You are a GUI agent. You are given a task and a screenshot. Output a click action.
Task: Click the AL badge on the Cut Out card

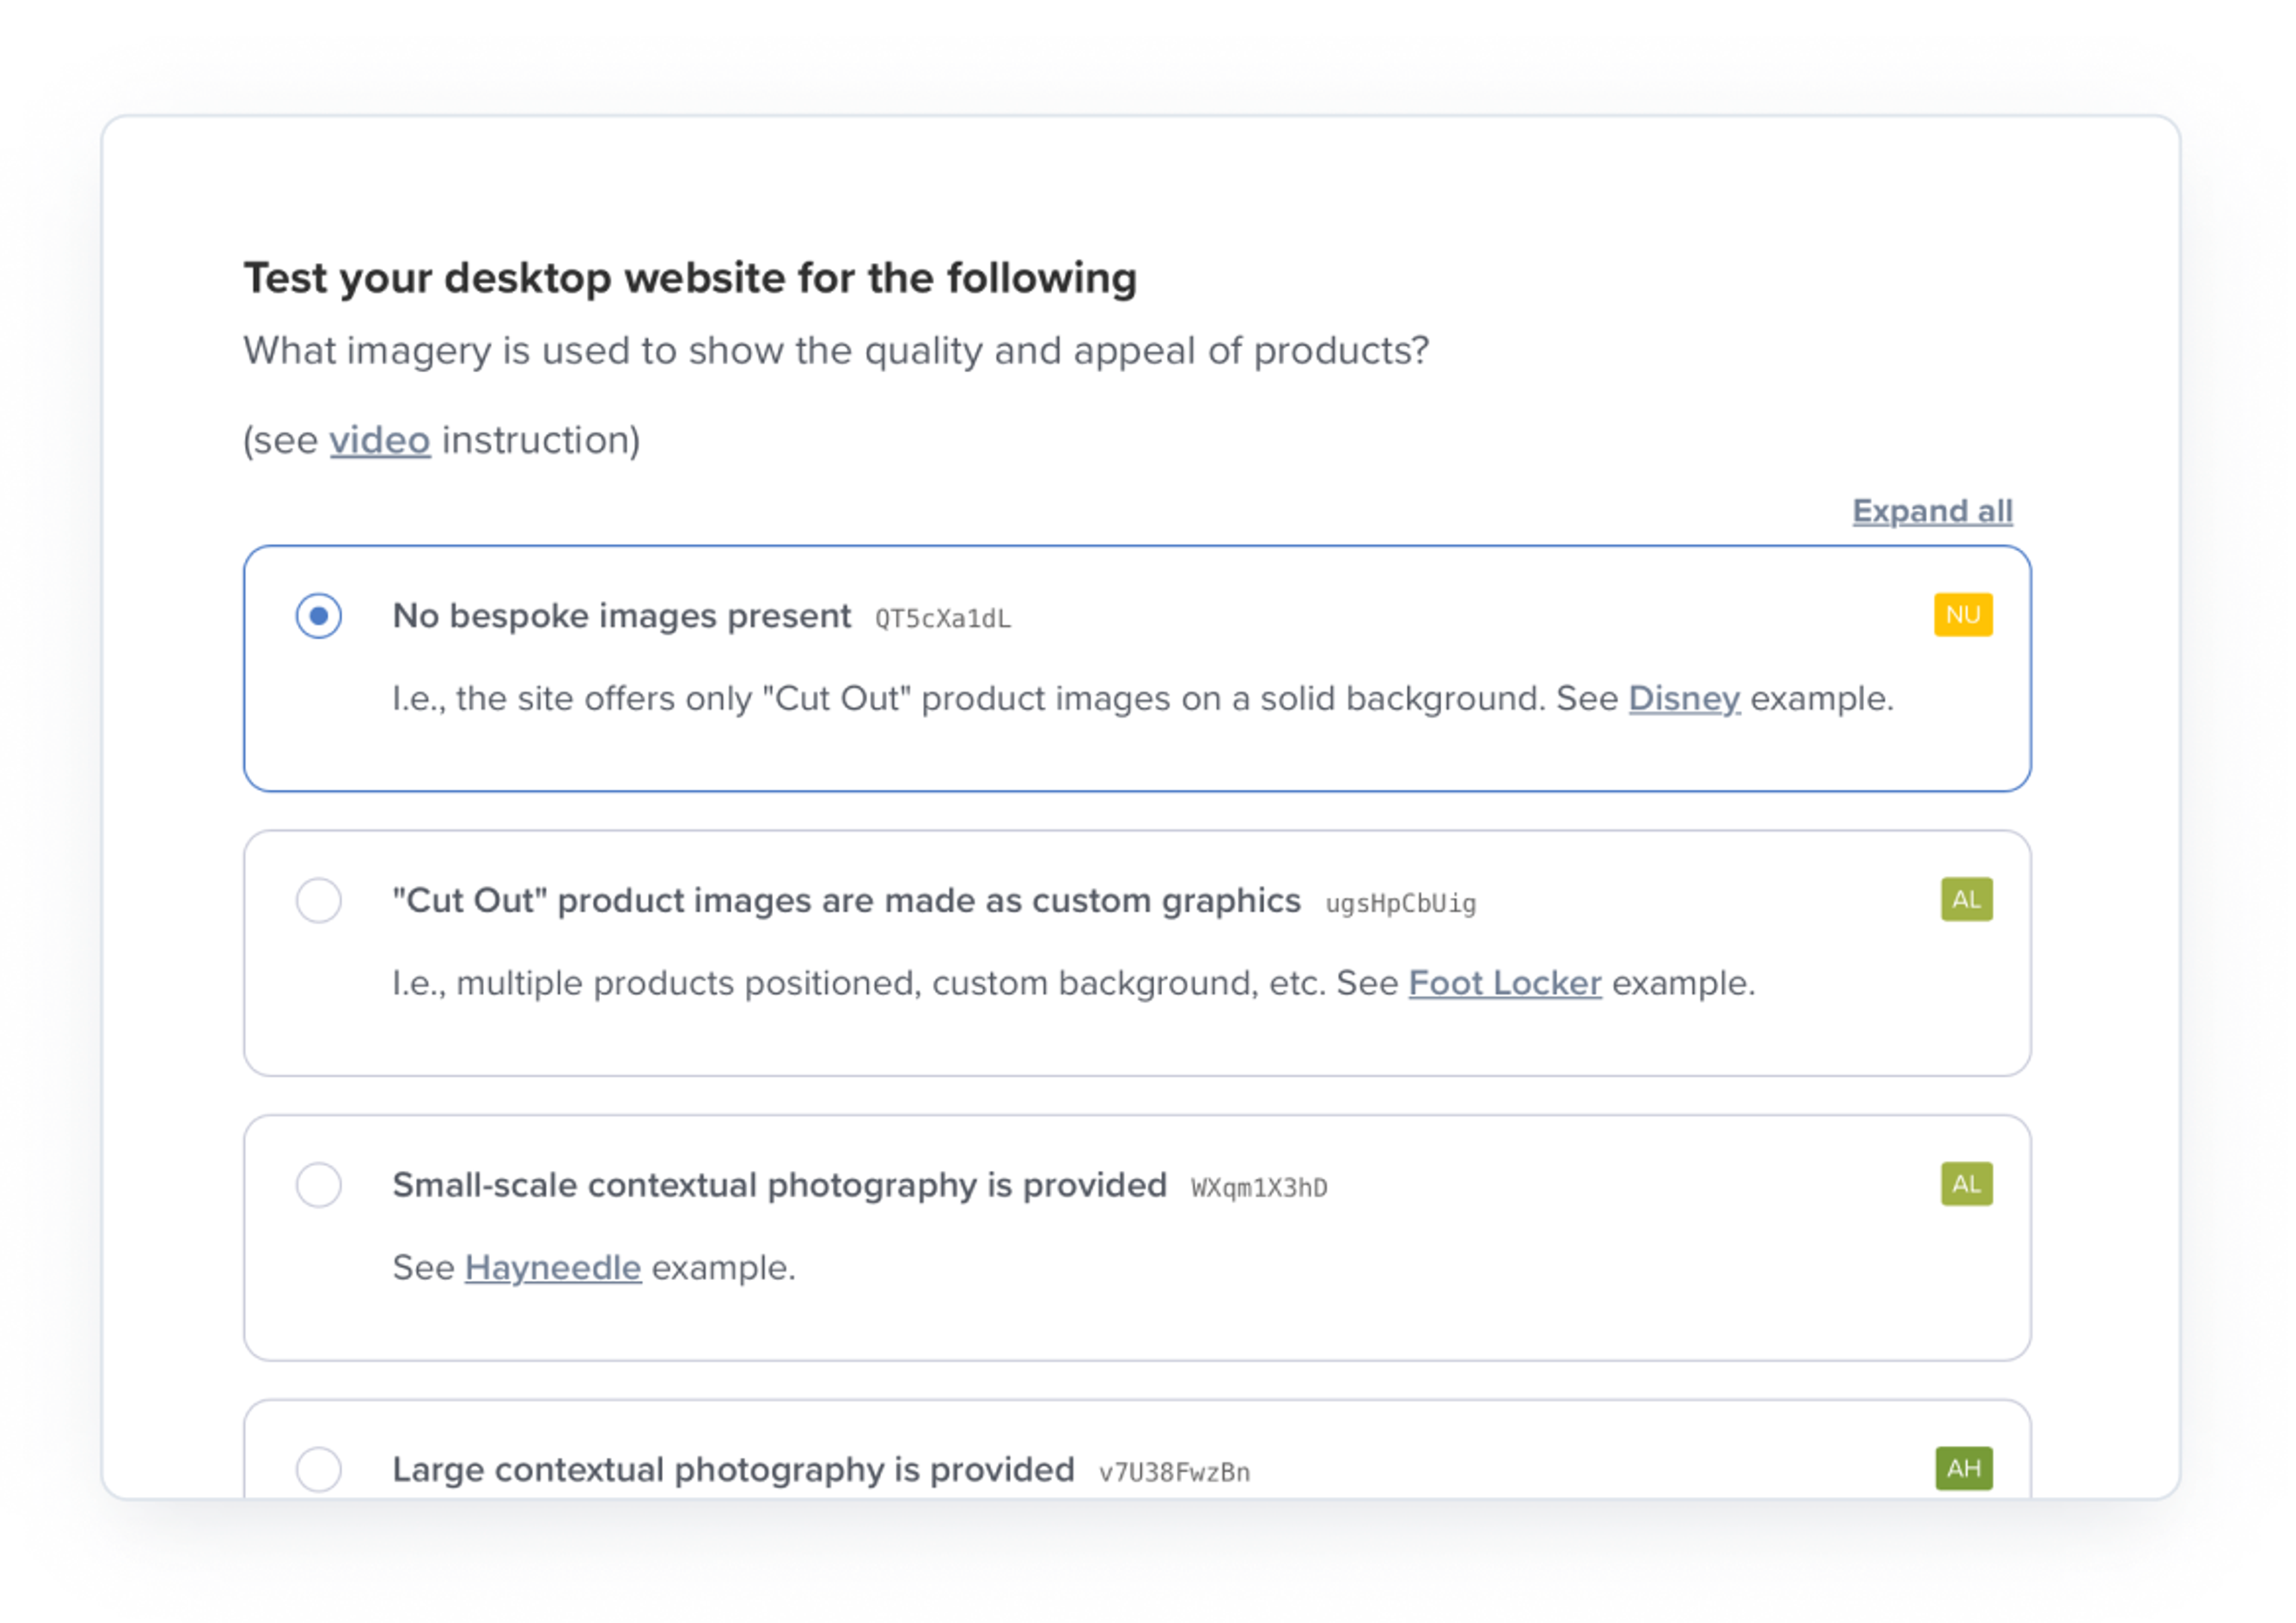(1965, 899)
